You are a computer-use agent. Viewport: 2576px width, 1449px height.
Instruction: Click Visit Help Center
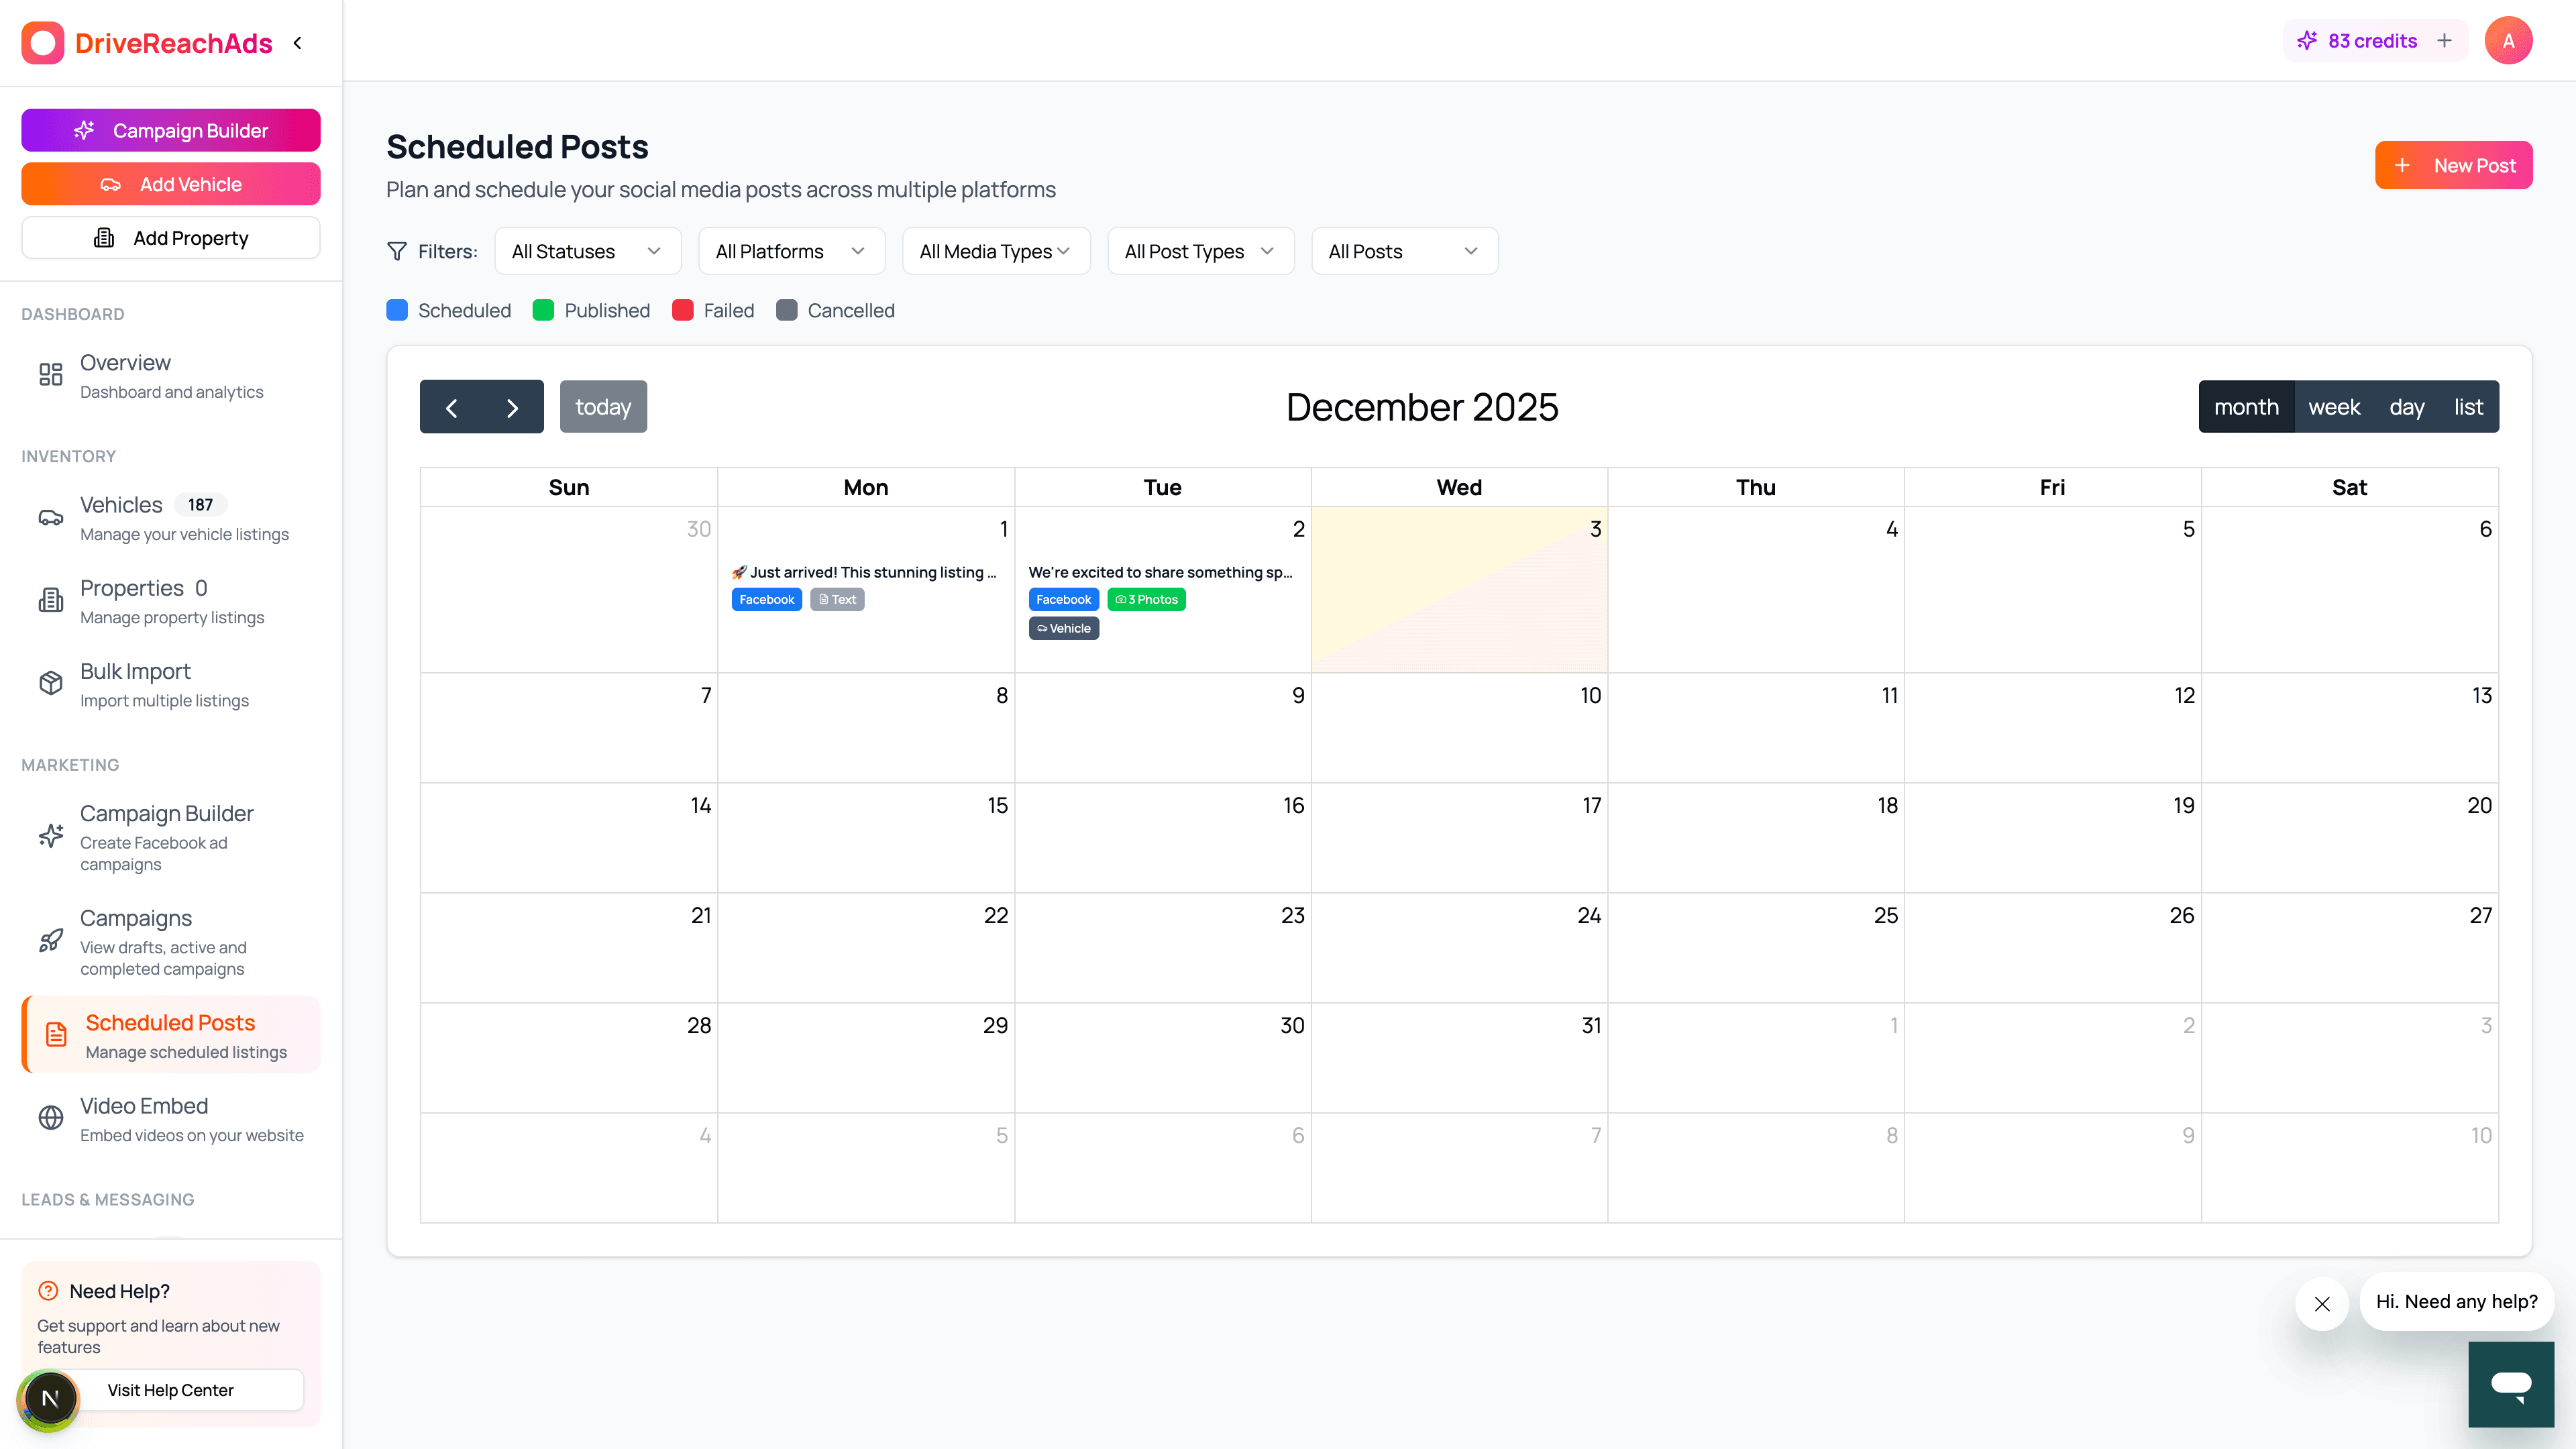170,1390
